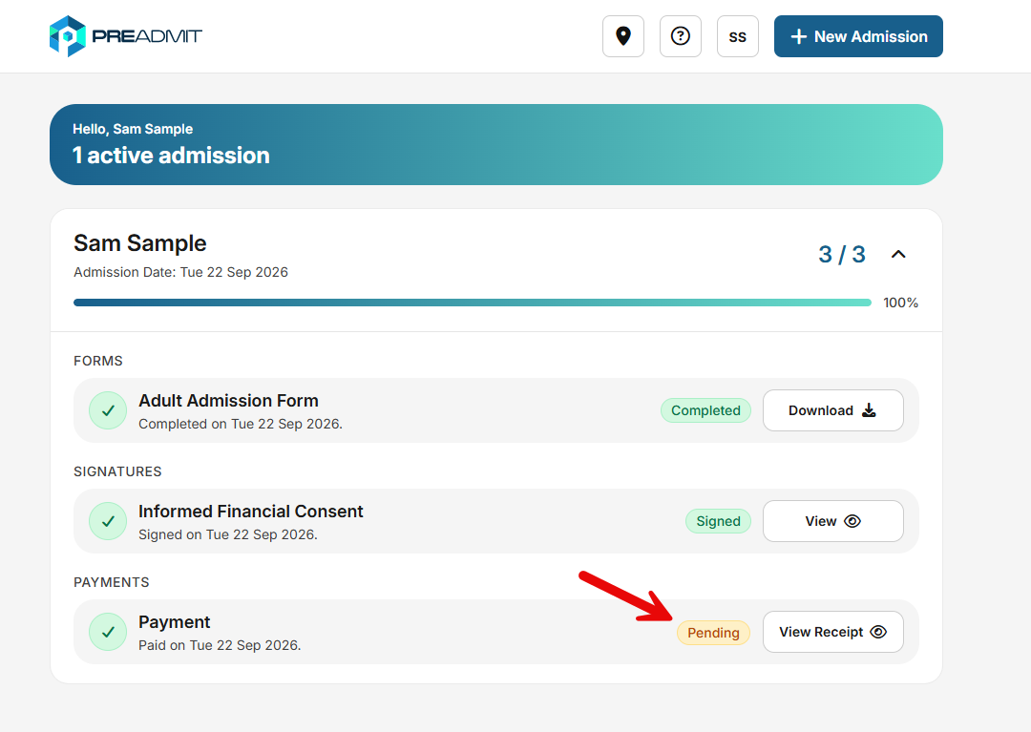Click the admission progress bar

[473, 303]
